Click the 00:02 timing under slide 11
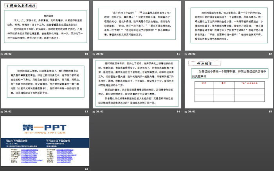Screen dimensions: 274x171 coord(99,54)
